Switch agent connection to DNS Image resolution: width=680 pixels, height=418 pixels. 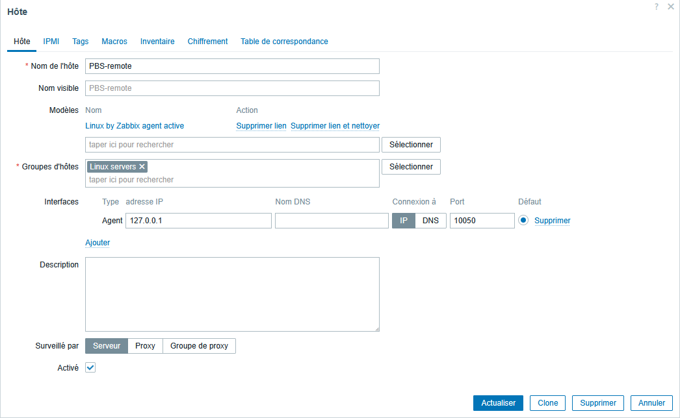tap(430, 220)
